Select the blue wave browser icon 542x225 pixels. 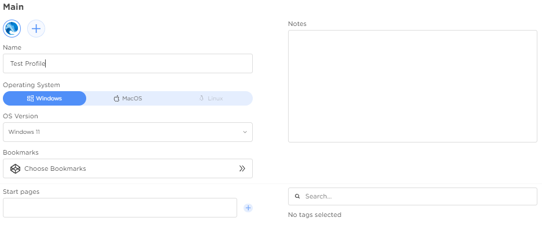pyautogui.click(x=12, y=28)
